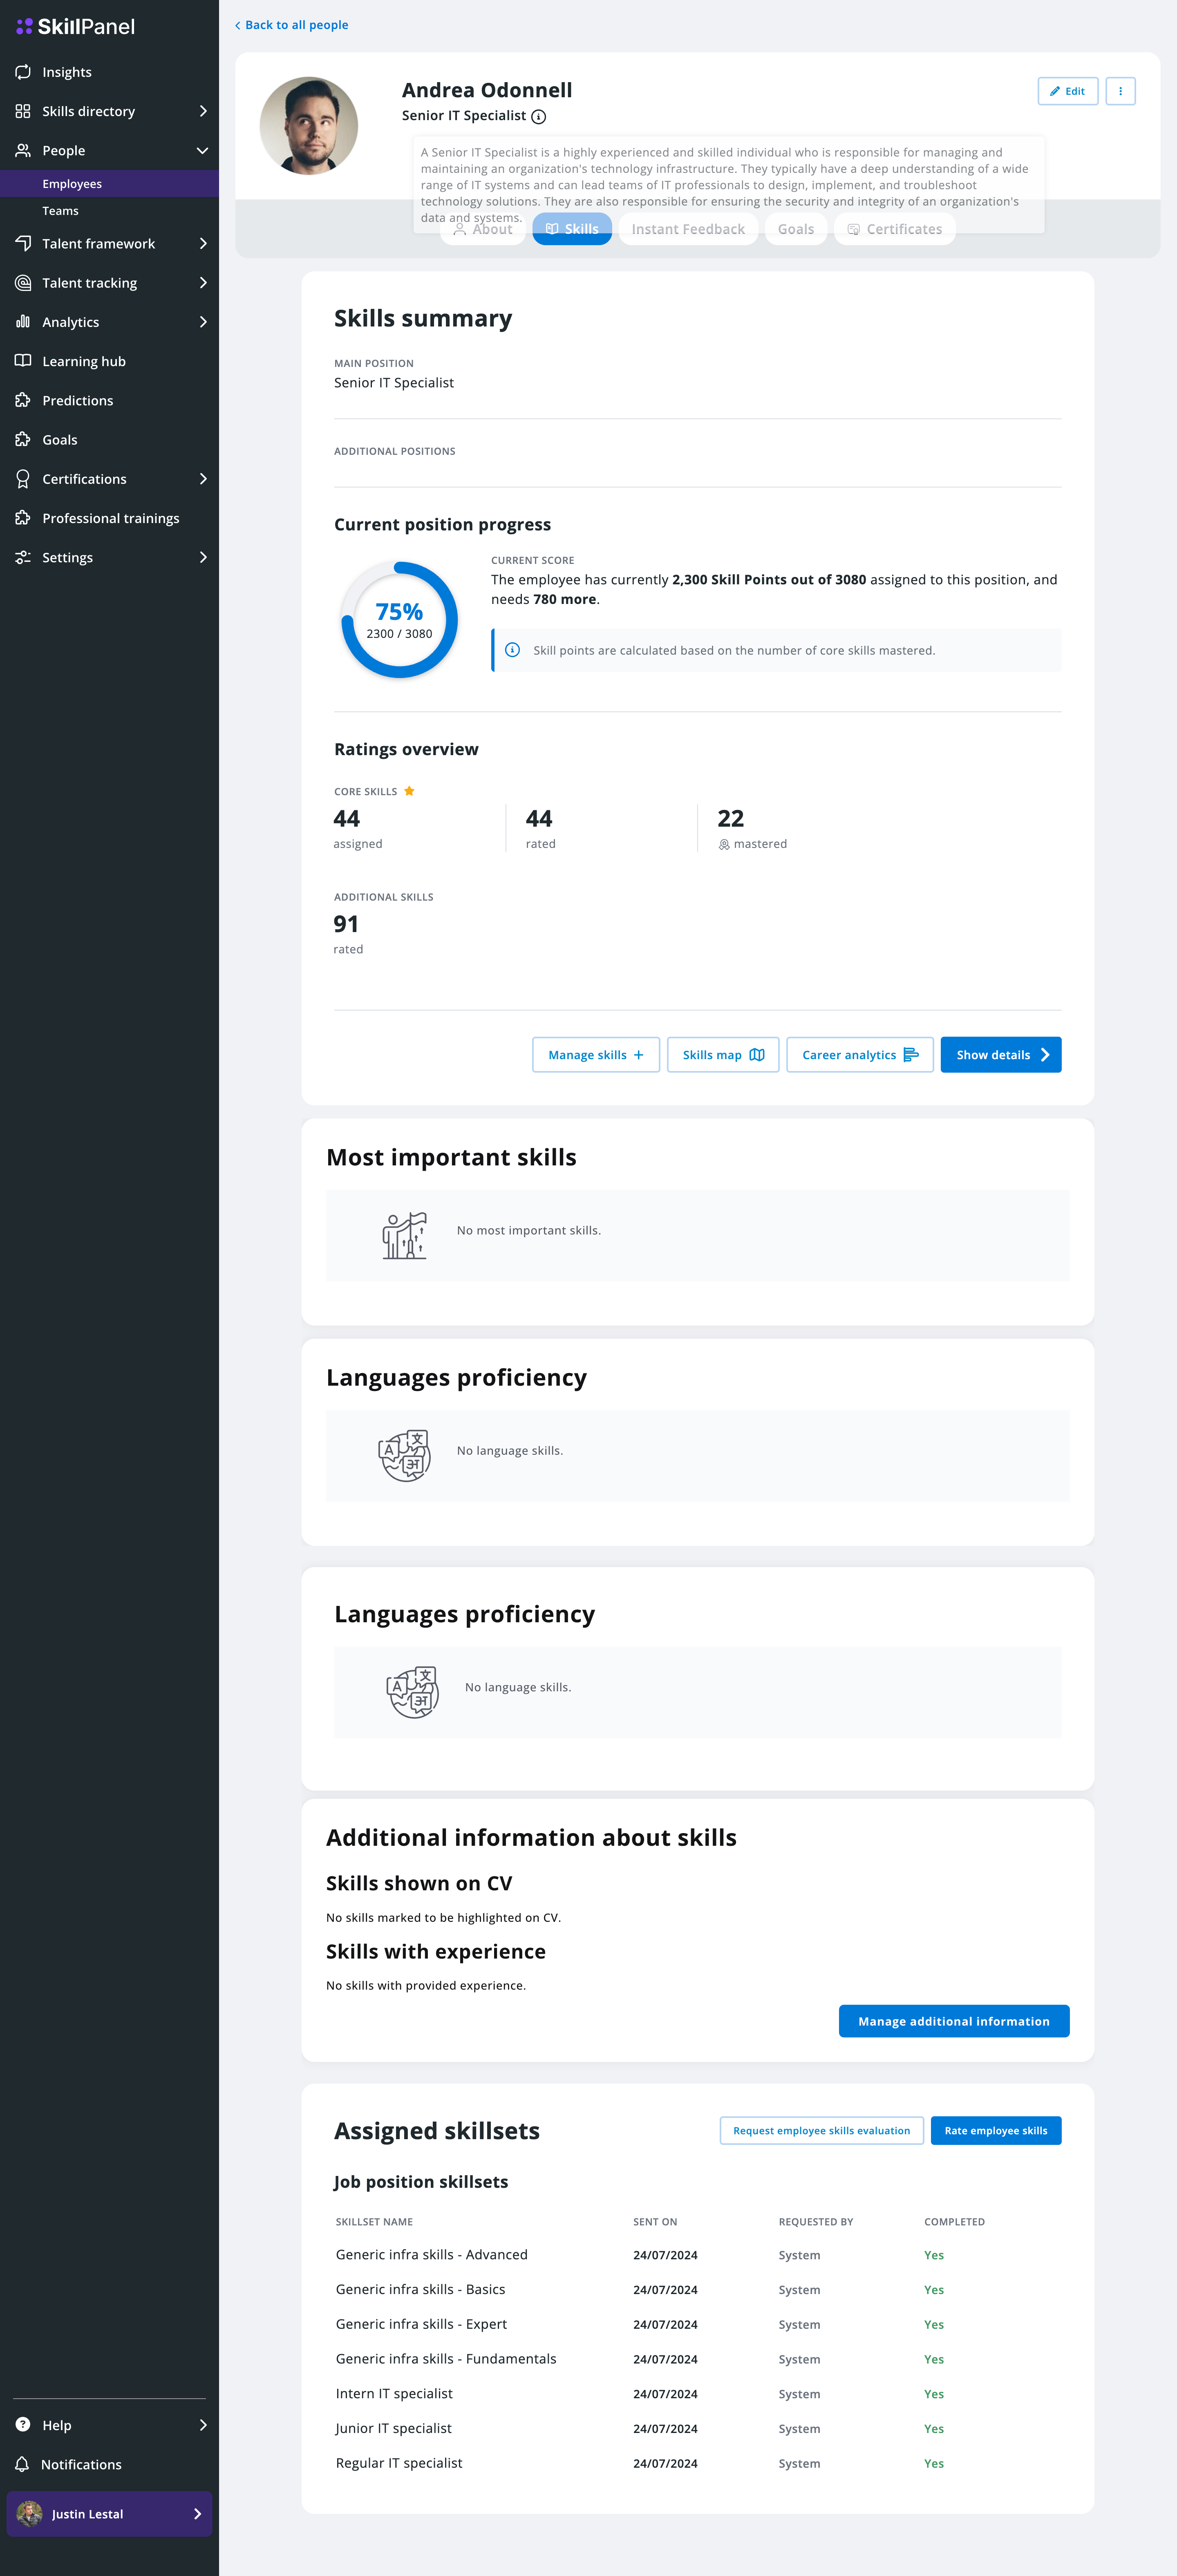Click the Learning hub book icon
The height and width of the screenshot is (2576, 1177).
click(23, 361)
